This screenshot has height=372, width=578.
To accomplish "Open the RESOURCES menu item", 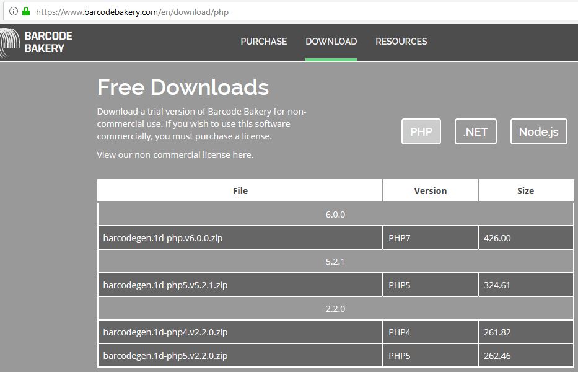I will coord(401,42).
